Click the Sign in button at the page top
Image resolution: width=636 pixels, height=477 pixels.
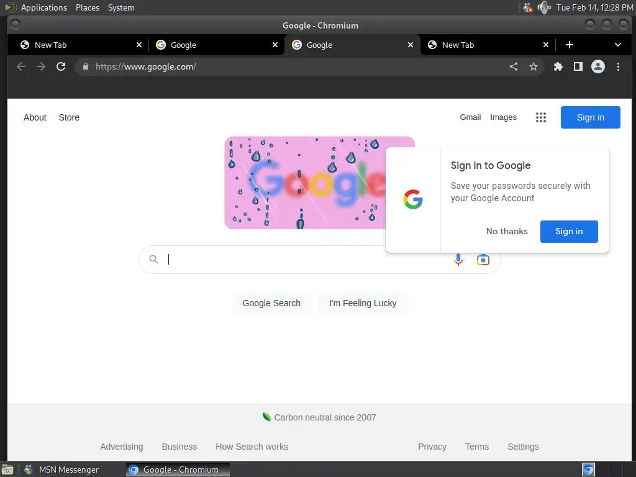pyautogui.click(x=590, y=117)
